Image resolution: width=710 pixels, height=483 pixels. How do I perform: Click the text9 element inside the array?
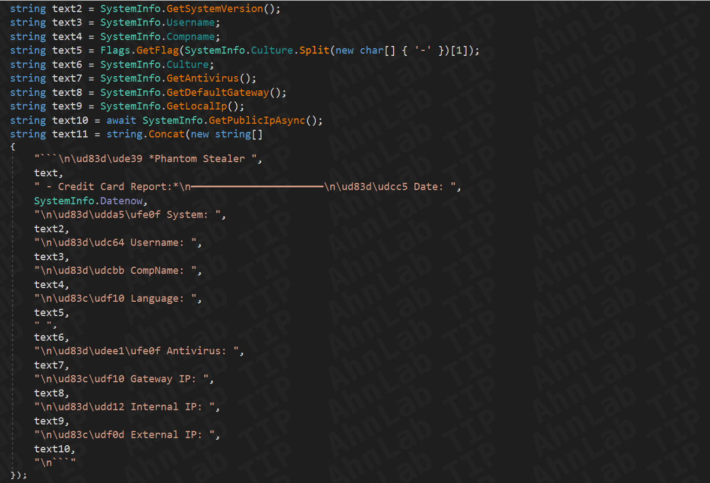[x=50, y=421]
